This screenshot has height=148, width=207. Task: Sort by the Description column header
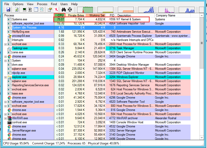135,15
